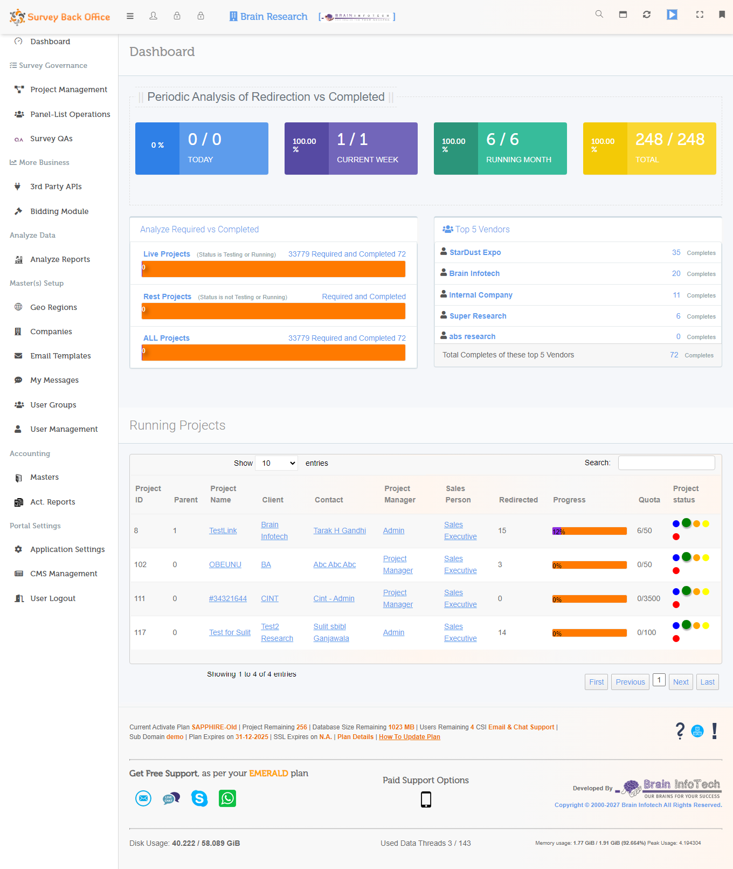Open the Show entries count dropdown

[x=276, y=463]
